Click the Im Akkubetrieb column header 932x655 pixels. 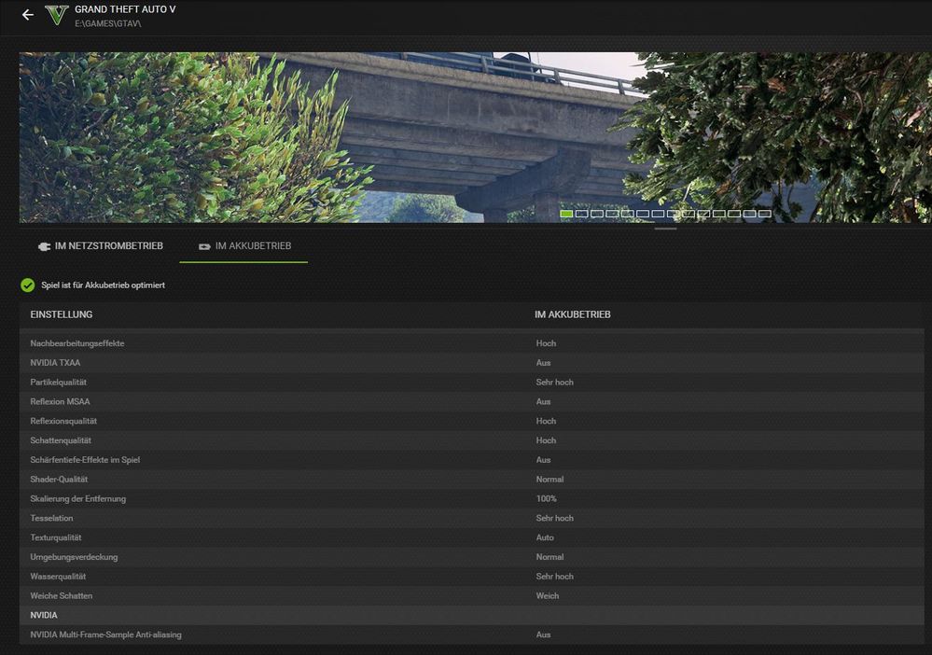pyautogui.click(x=572, y=314)
